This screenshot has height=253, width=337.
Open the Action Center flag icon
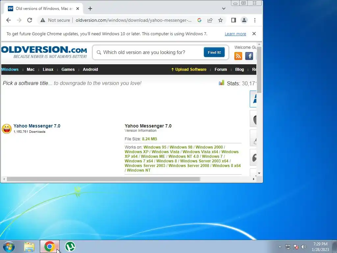click(296, 247)
